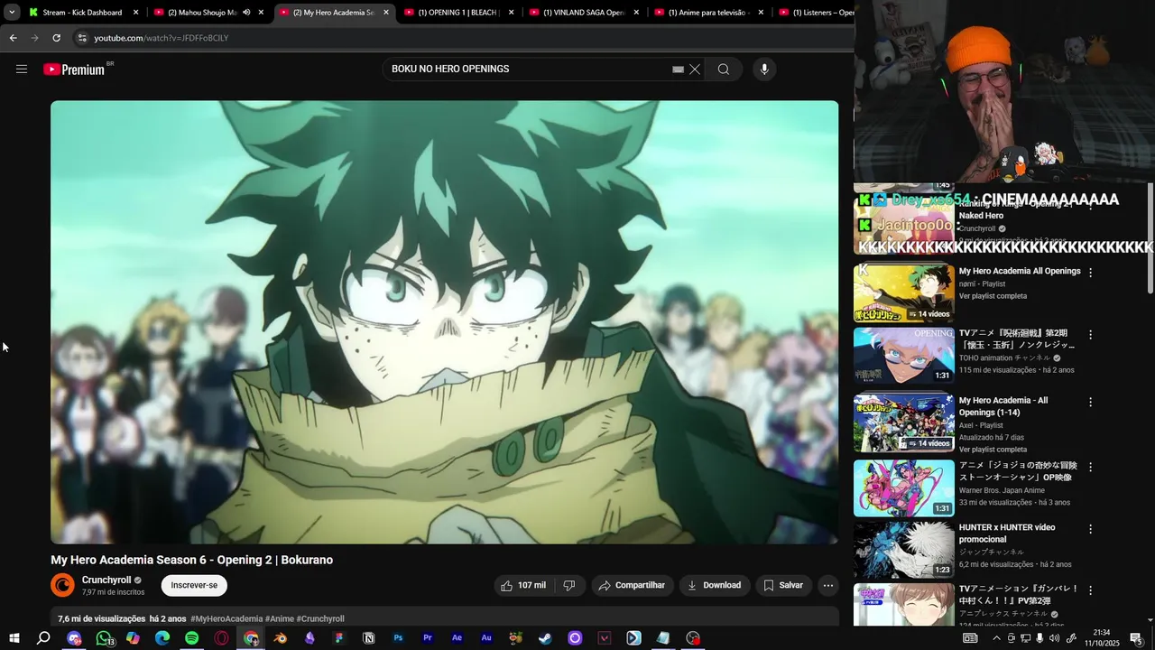The image size is (1155, 650).
Task: Open Adobe Audition from the taskbar
Action: [486, 638]
